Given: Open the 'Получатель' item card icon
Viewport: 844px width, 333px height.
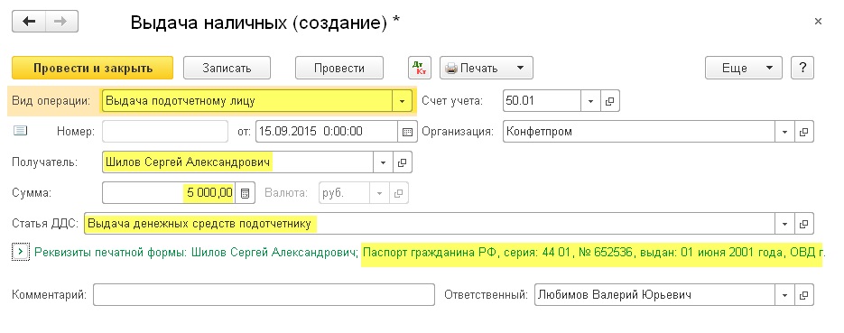Looking at the screenshot, I should 402,162.
